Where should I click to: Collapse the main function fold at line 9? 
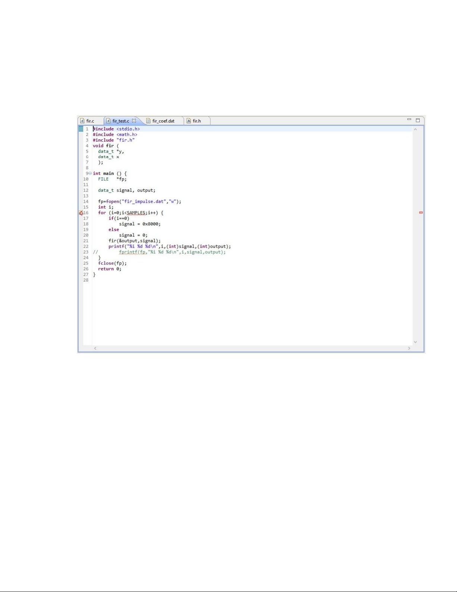point(90,173)
